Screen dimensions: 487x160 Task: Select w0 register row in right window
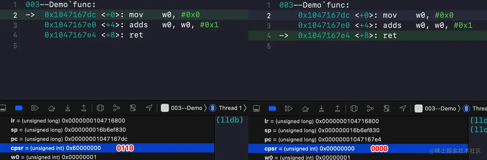tap(358, 157)
